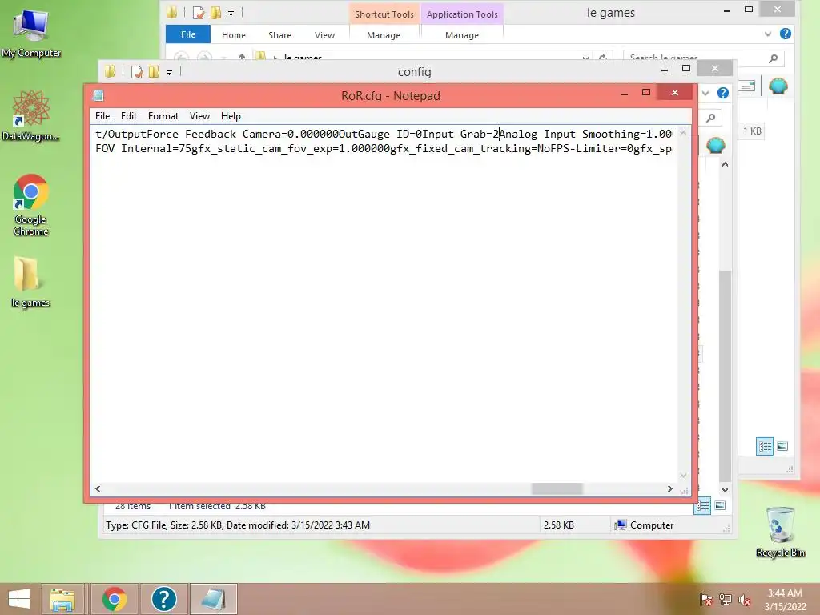Viewport: 820px width, 615px height.
Task: Click the help icon in le games window
Action: pyautogui.click(x=785, y=34)
